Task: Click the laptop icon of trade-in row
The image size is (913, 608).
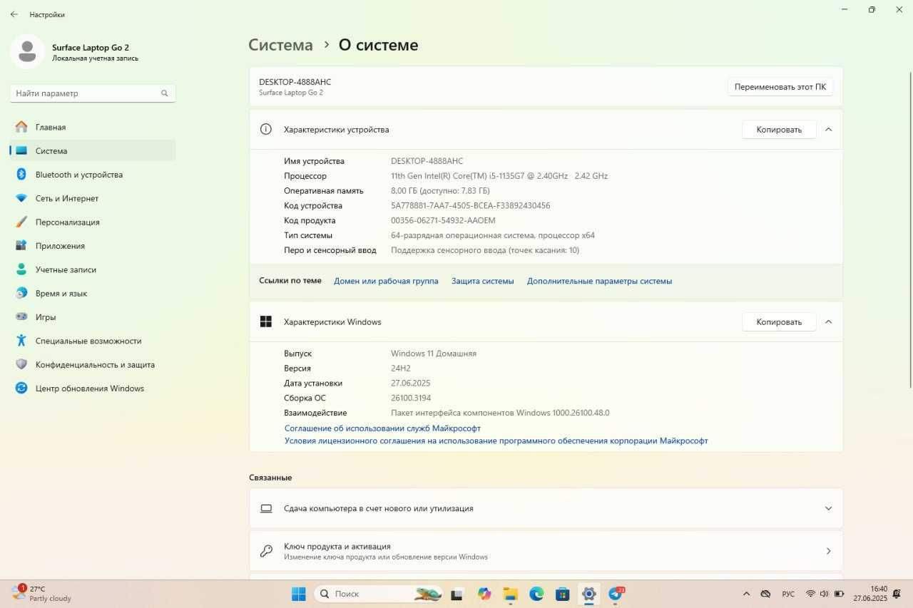Action: [266, 509]
